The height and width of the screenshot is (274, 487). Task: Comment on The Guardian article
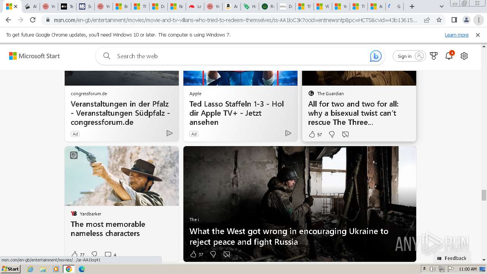pyautogui.click(x=345, y=134)
